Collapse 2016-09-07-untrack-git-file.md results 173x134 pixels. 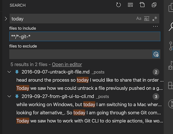[9, 72]
